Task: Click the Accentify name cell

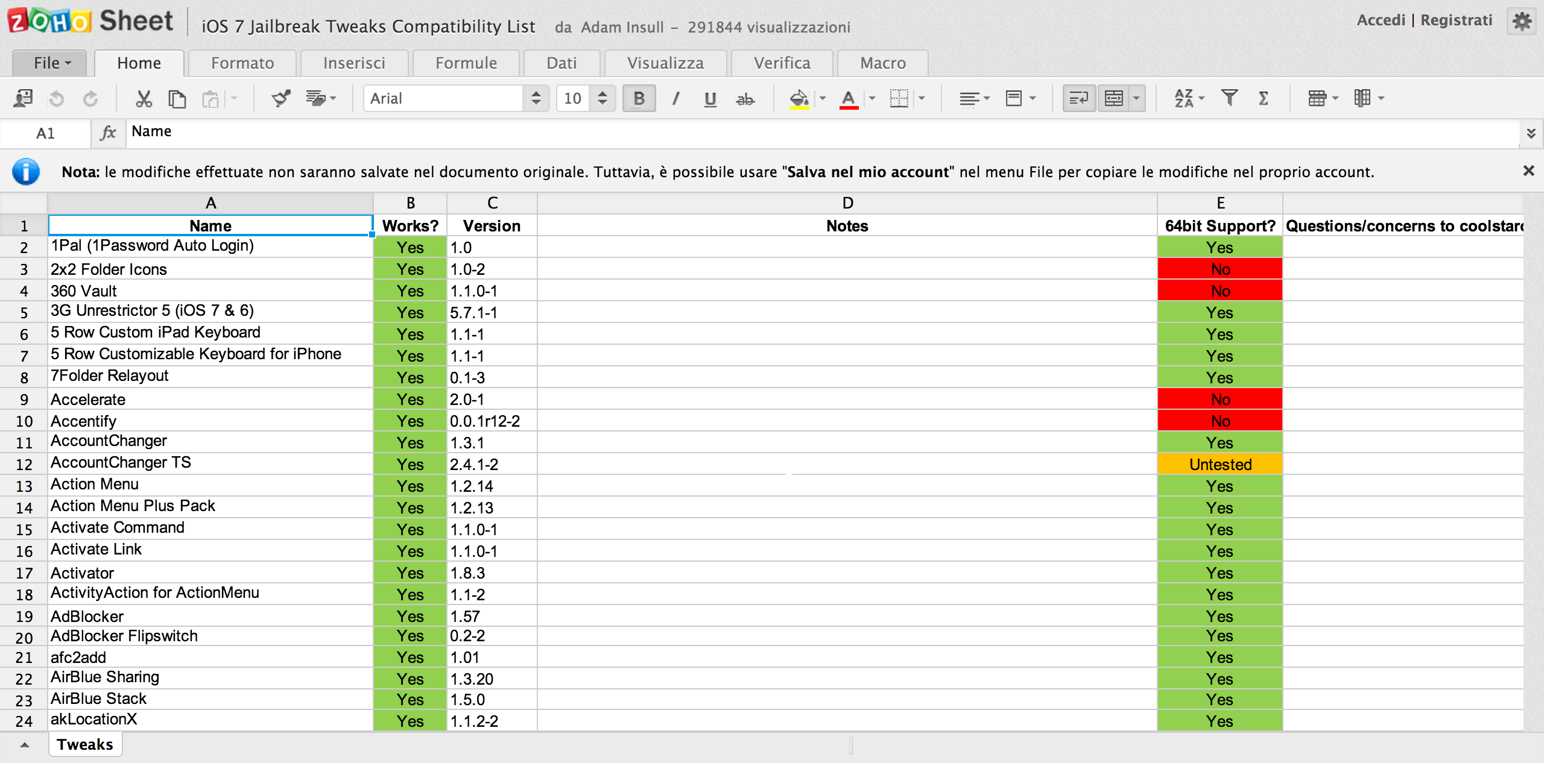Action: click(210, 421)
